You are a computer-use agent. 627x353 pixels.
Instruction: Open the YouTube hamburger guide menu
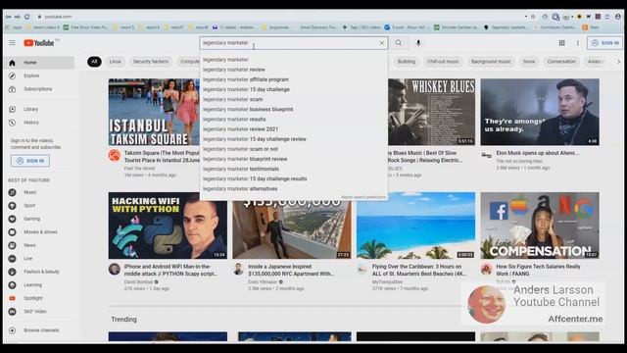pyautogui.click(x=13, y=43)
